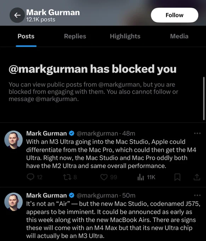
Task: Open more options on the 50m post
Action: point(197,195)
